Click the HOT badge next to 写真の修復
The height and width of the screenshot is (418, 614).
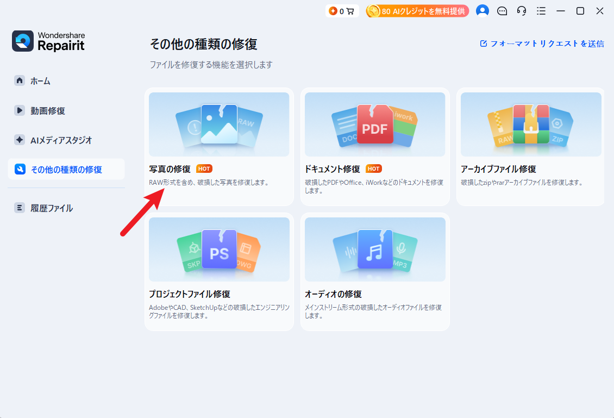coord(204,169)
